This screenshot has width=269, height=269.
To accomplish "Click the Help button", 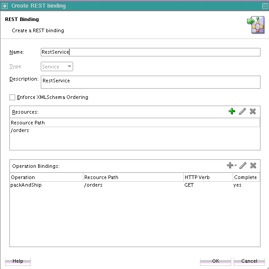I will (18, 261).
